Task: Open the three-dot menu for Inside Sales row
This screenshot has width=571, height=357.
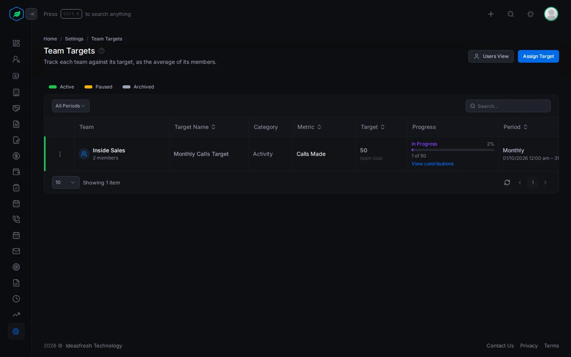Action: (x=60, y=154)
